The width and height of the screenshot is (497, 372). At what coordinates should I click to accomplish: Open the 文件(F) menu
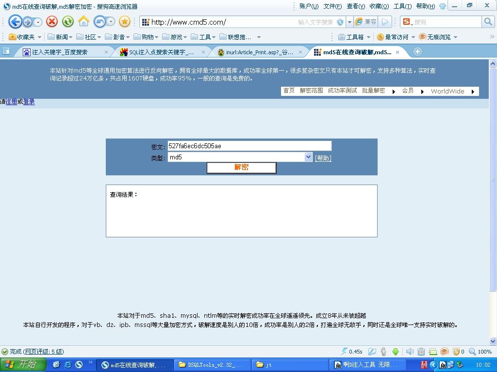(332, 6)
